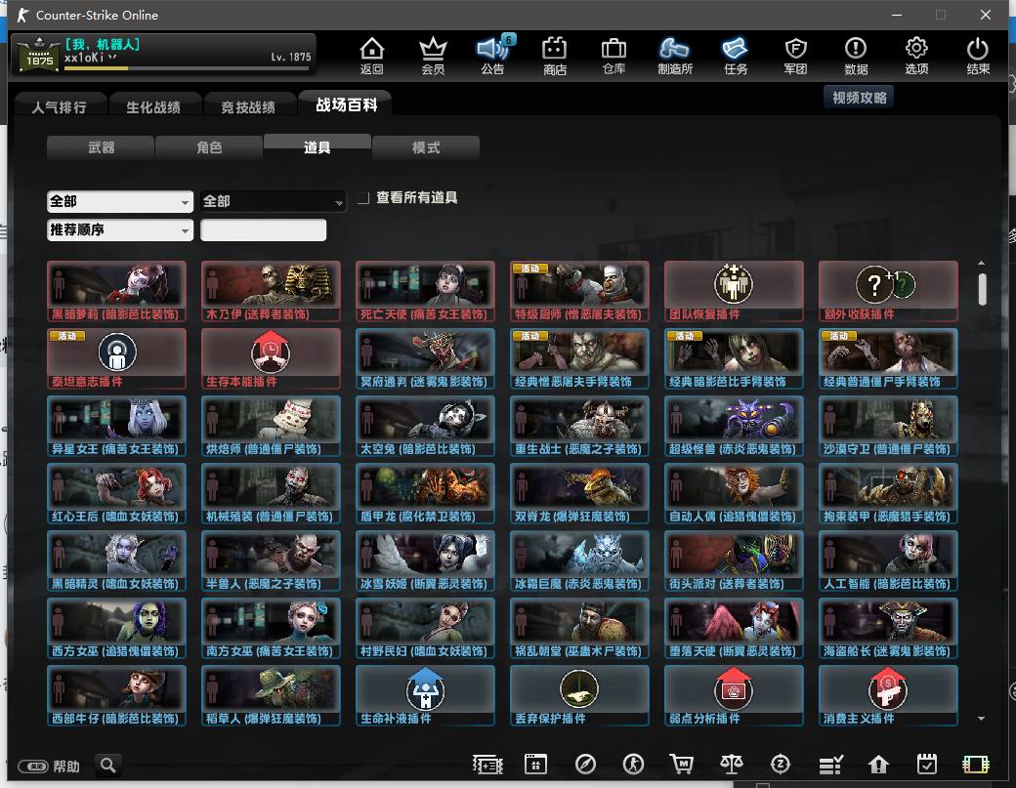1016x788 pixels.
Task: Select the 道具 sub-tab
Action: (x=317, y=147)
